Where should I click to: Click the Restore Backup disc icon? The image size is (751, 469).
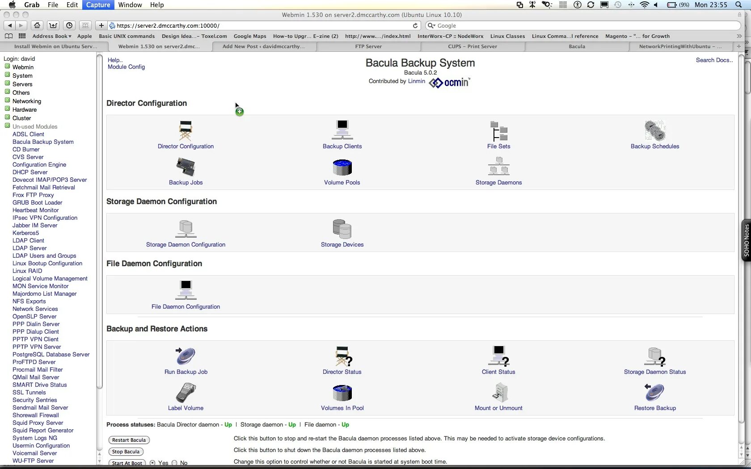tap(654, 392)
